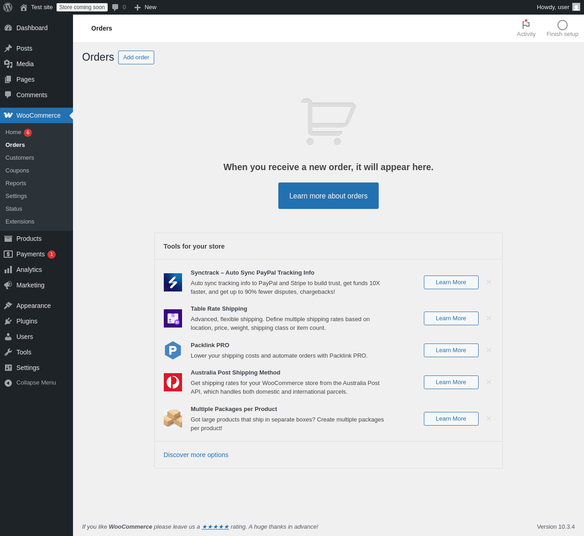Dismiss the Packlink PRO suggestion

489,350
